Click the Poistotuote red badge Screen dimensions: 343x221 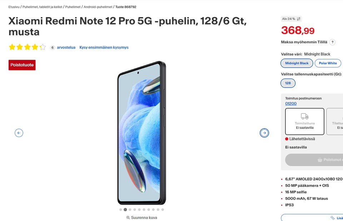pyautogui.click(x=22, y=65)
